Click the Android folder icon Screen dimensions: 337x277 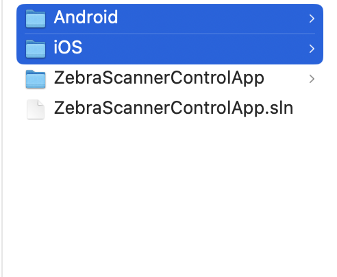click(x=36, y=19)
